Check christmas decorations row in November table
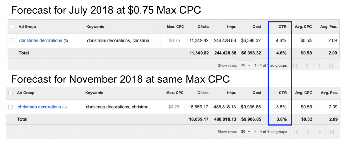This screenshot has height=146, width=345. (x=11, y=107)
